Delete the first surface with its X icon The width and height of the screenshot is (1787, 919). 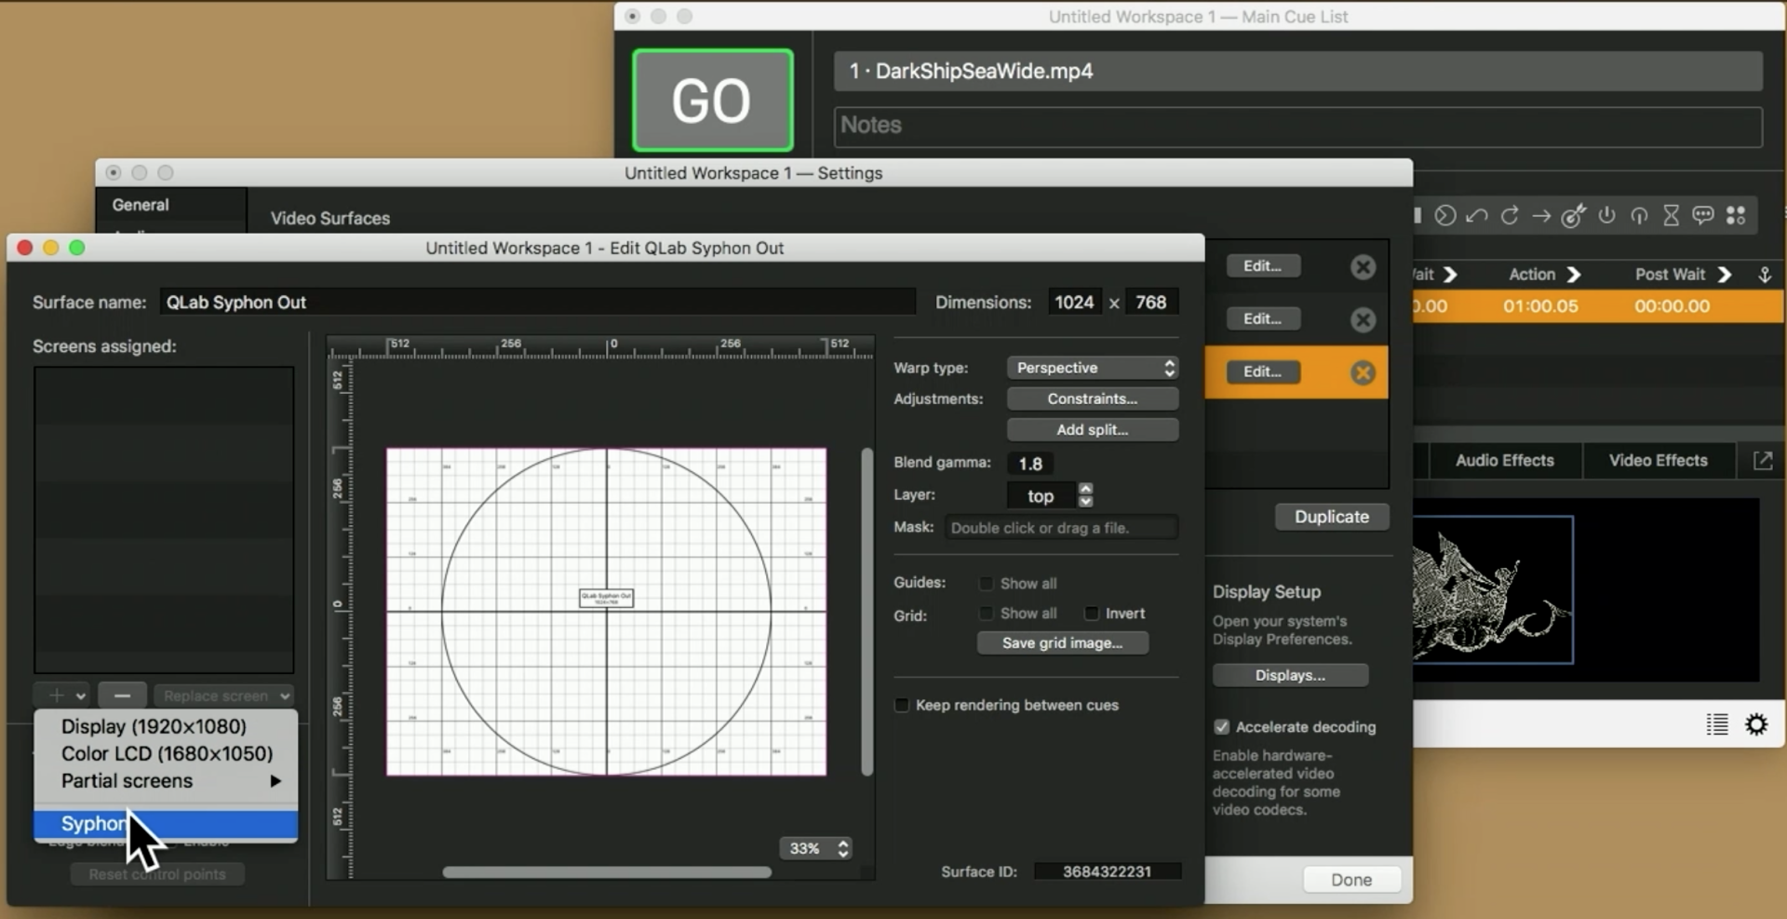tap(1363, 267)
